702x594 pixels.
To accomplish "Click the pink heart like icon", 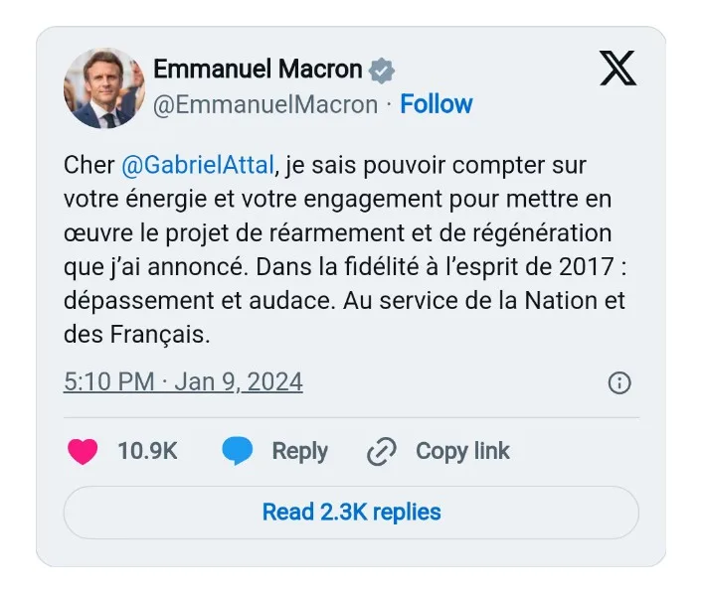I will coord(83,451).
